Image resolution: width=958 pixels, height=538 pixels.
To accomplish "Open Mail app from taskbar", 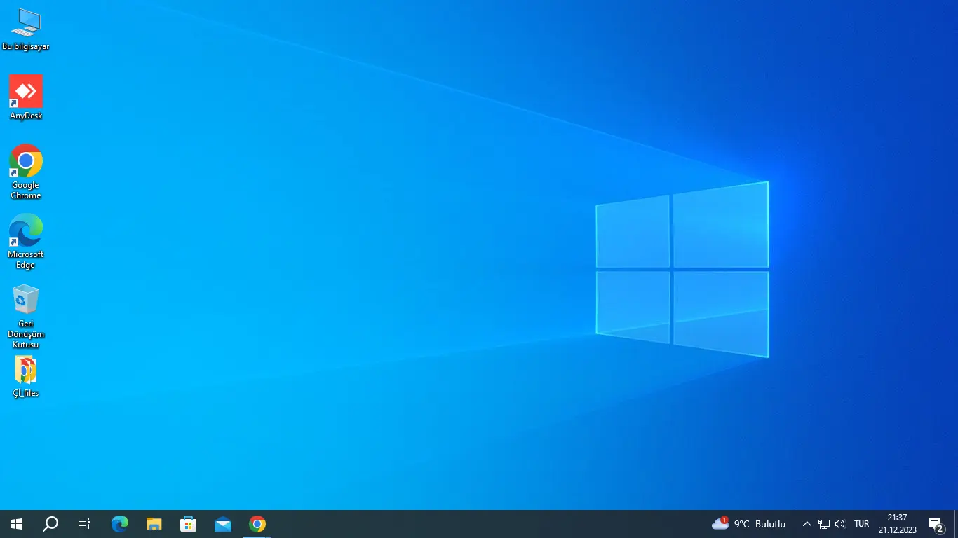I will [223, 524].
